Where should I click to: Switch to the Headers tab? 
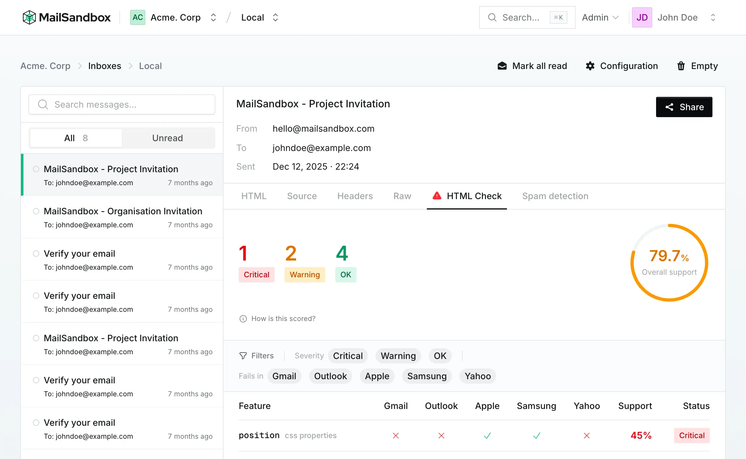coord(355,196)
